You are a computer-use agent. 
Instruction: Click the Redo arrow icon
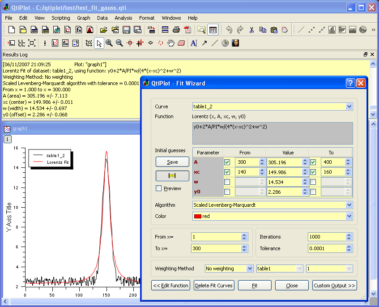tap(240, 30)
